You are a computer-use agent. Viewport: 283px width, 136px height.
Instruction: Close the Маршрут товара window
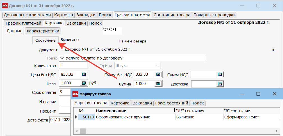275,94
